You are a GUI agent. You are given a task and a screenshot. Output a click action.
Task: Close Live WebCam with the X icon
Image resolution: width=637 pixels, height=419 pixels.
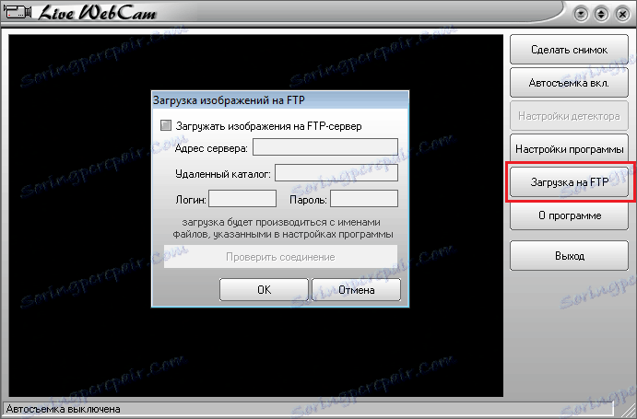click(622, 15)
